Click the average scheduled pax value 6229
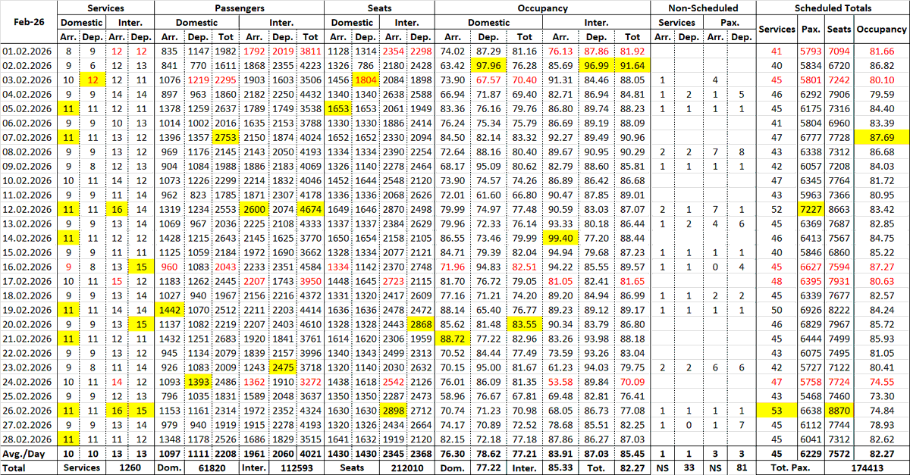910x475 pixels. point(811,452)
